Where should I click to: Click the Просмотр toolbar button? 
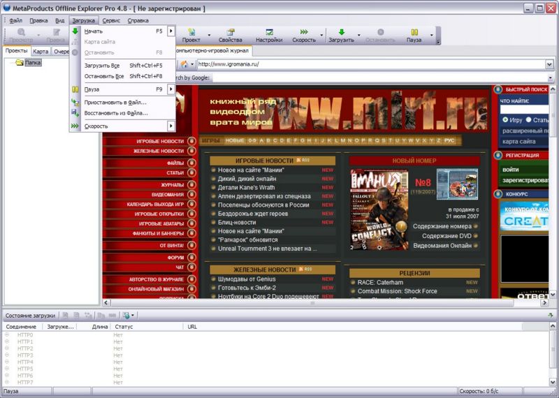pos(21,36)
